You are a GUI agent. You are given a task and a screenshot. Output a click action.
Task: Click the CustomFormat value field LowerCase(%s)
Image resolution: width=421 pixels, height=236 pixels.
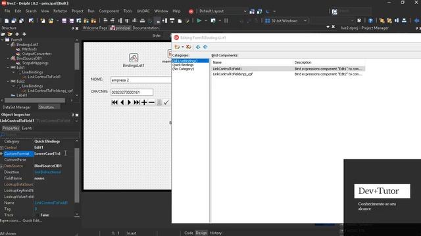pos(54,153)
